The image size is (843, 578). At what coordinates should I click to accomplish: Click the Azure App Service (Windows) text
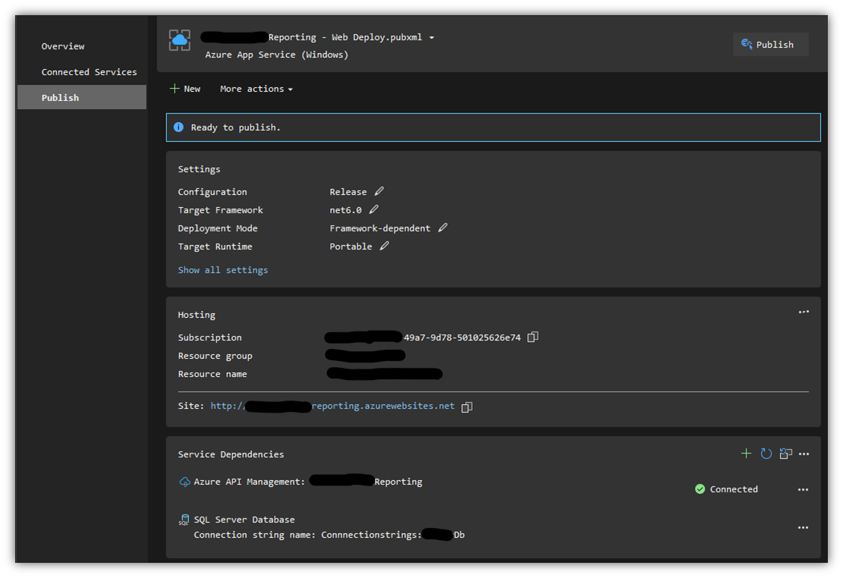(x=276, y=55)
